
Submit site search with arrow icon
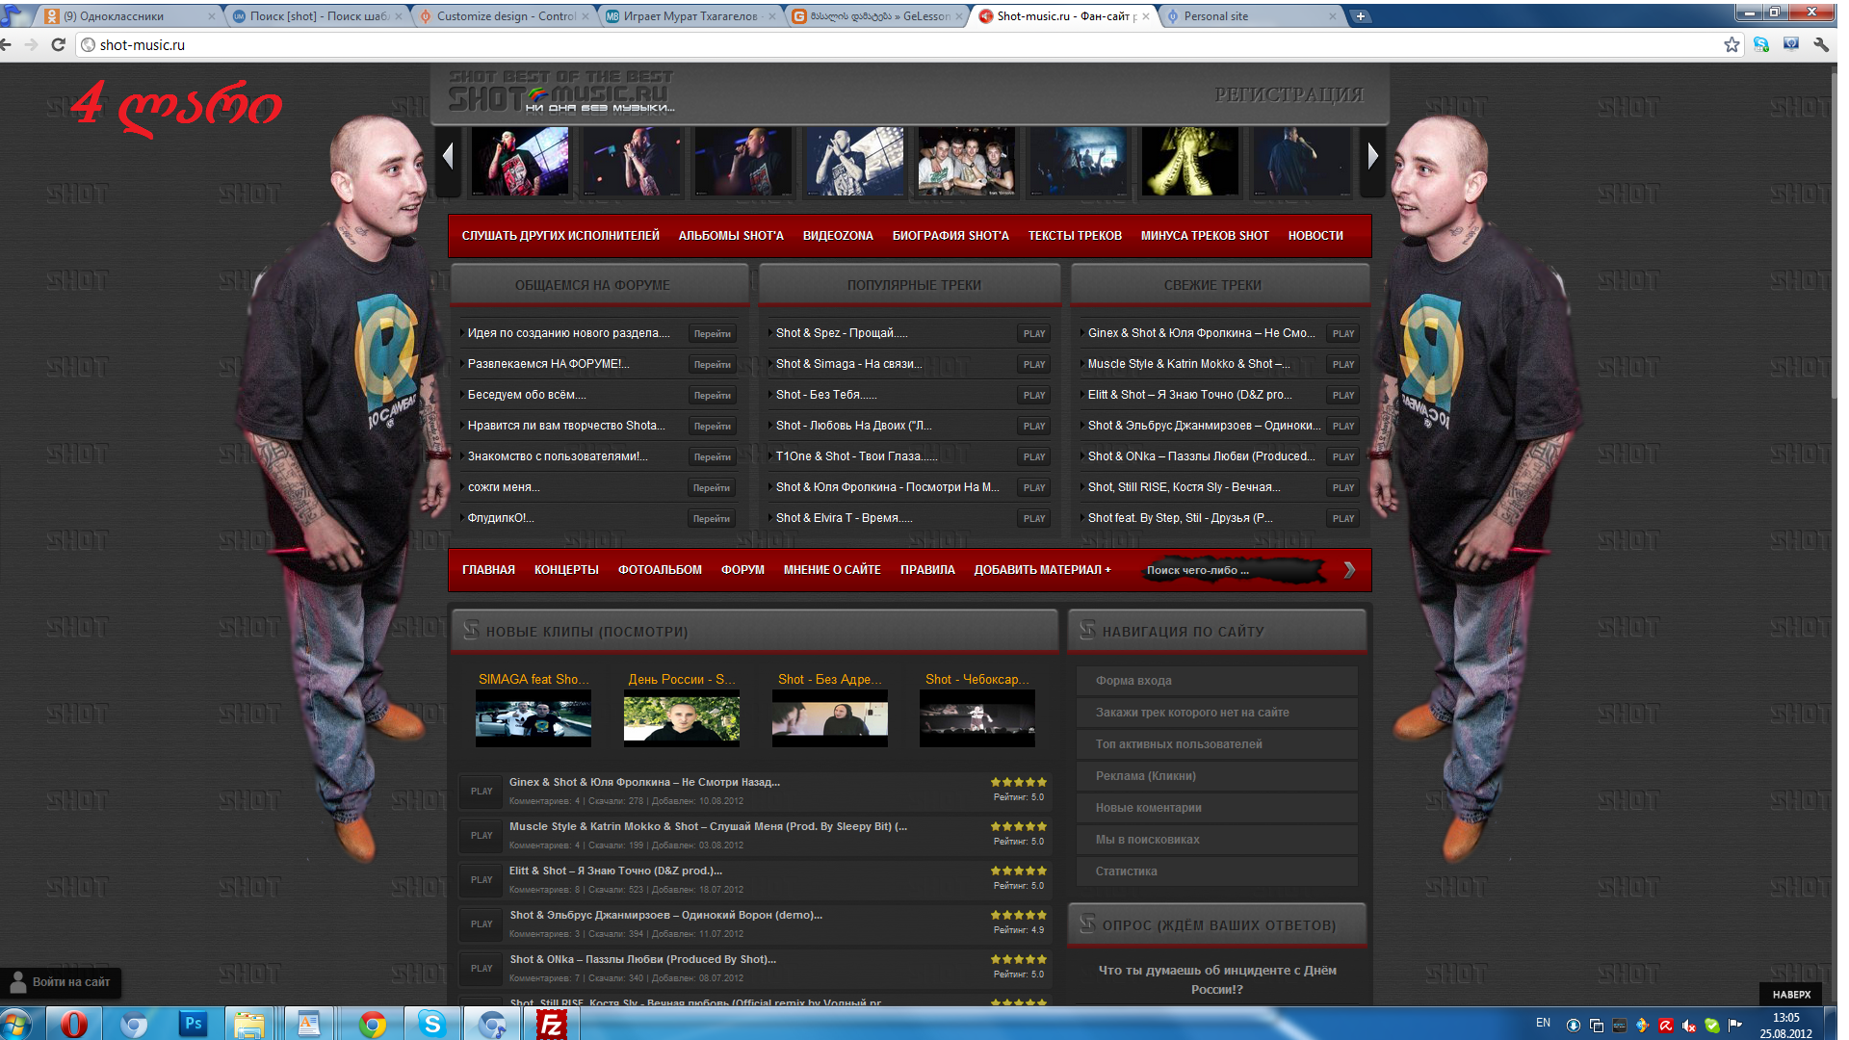click(x=1349, y=570)
